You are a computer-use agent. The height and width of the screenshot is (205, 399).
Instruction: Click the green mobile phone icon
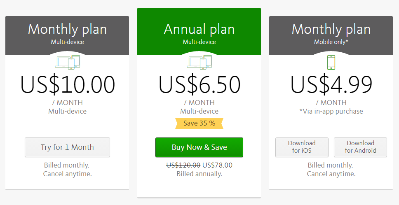tap(331, 62)
